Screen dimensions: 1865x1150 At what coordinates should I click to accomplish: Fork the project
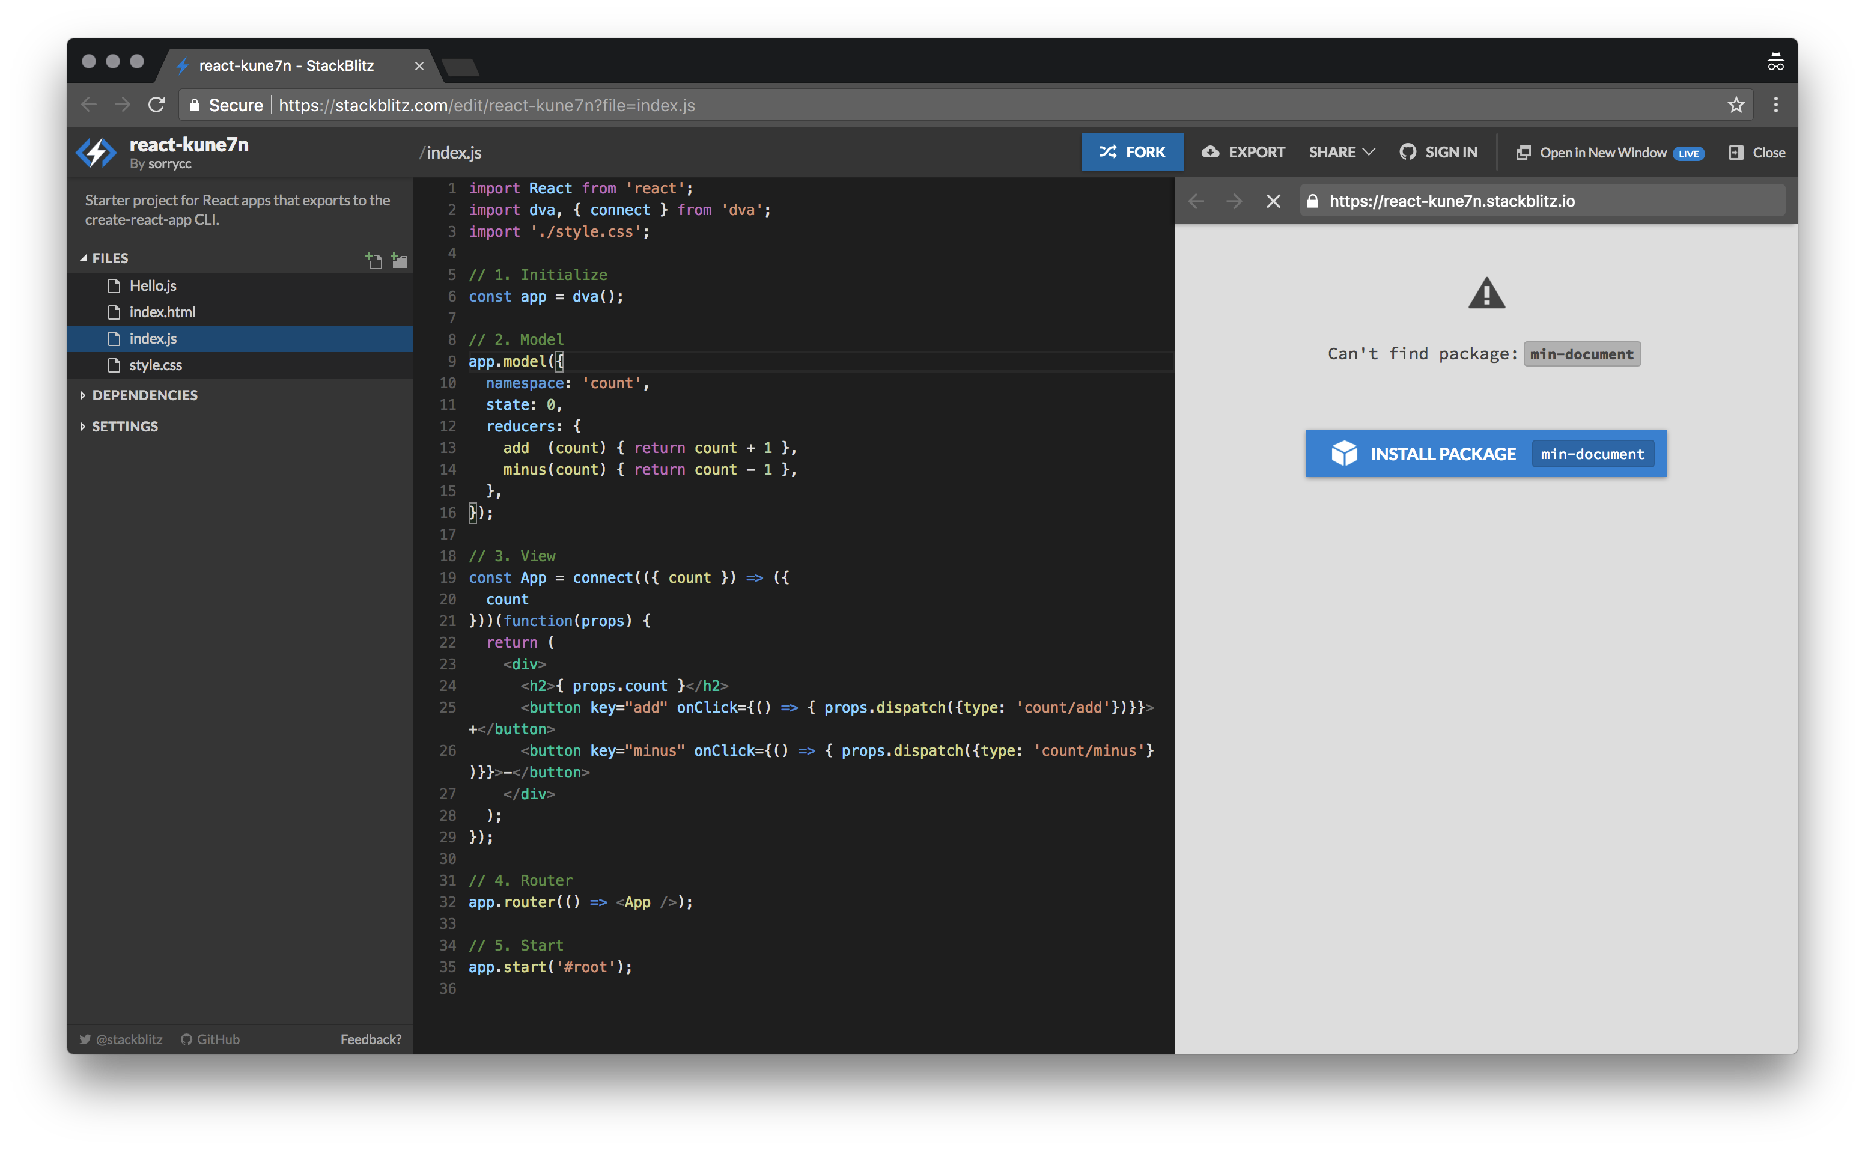(x=1132, y=152)
